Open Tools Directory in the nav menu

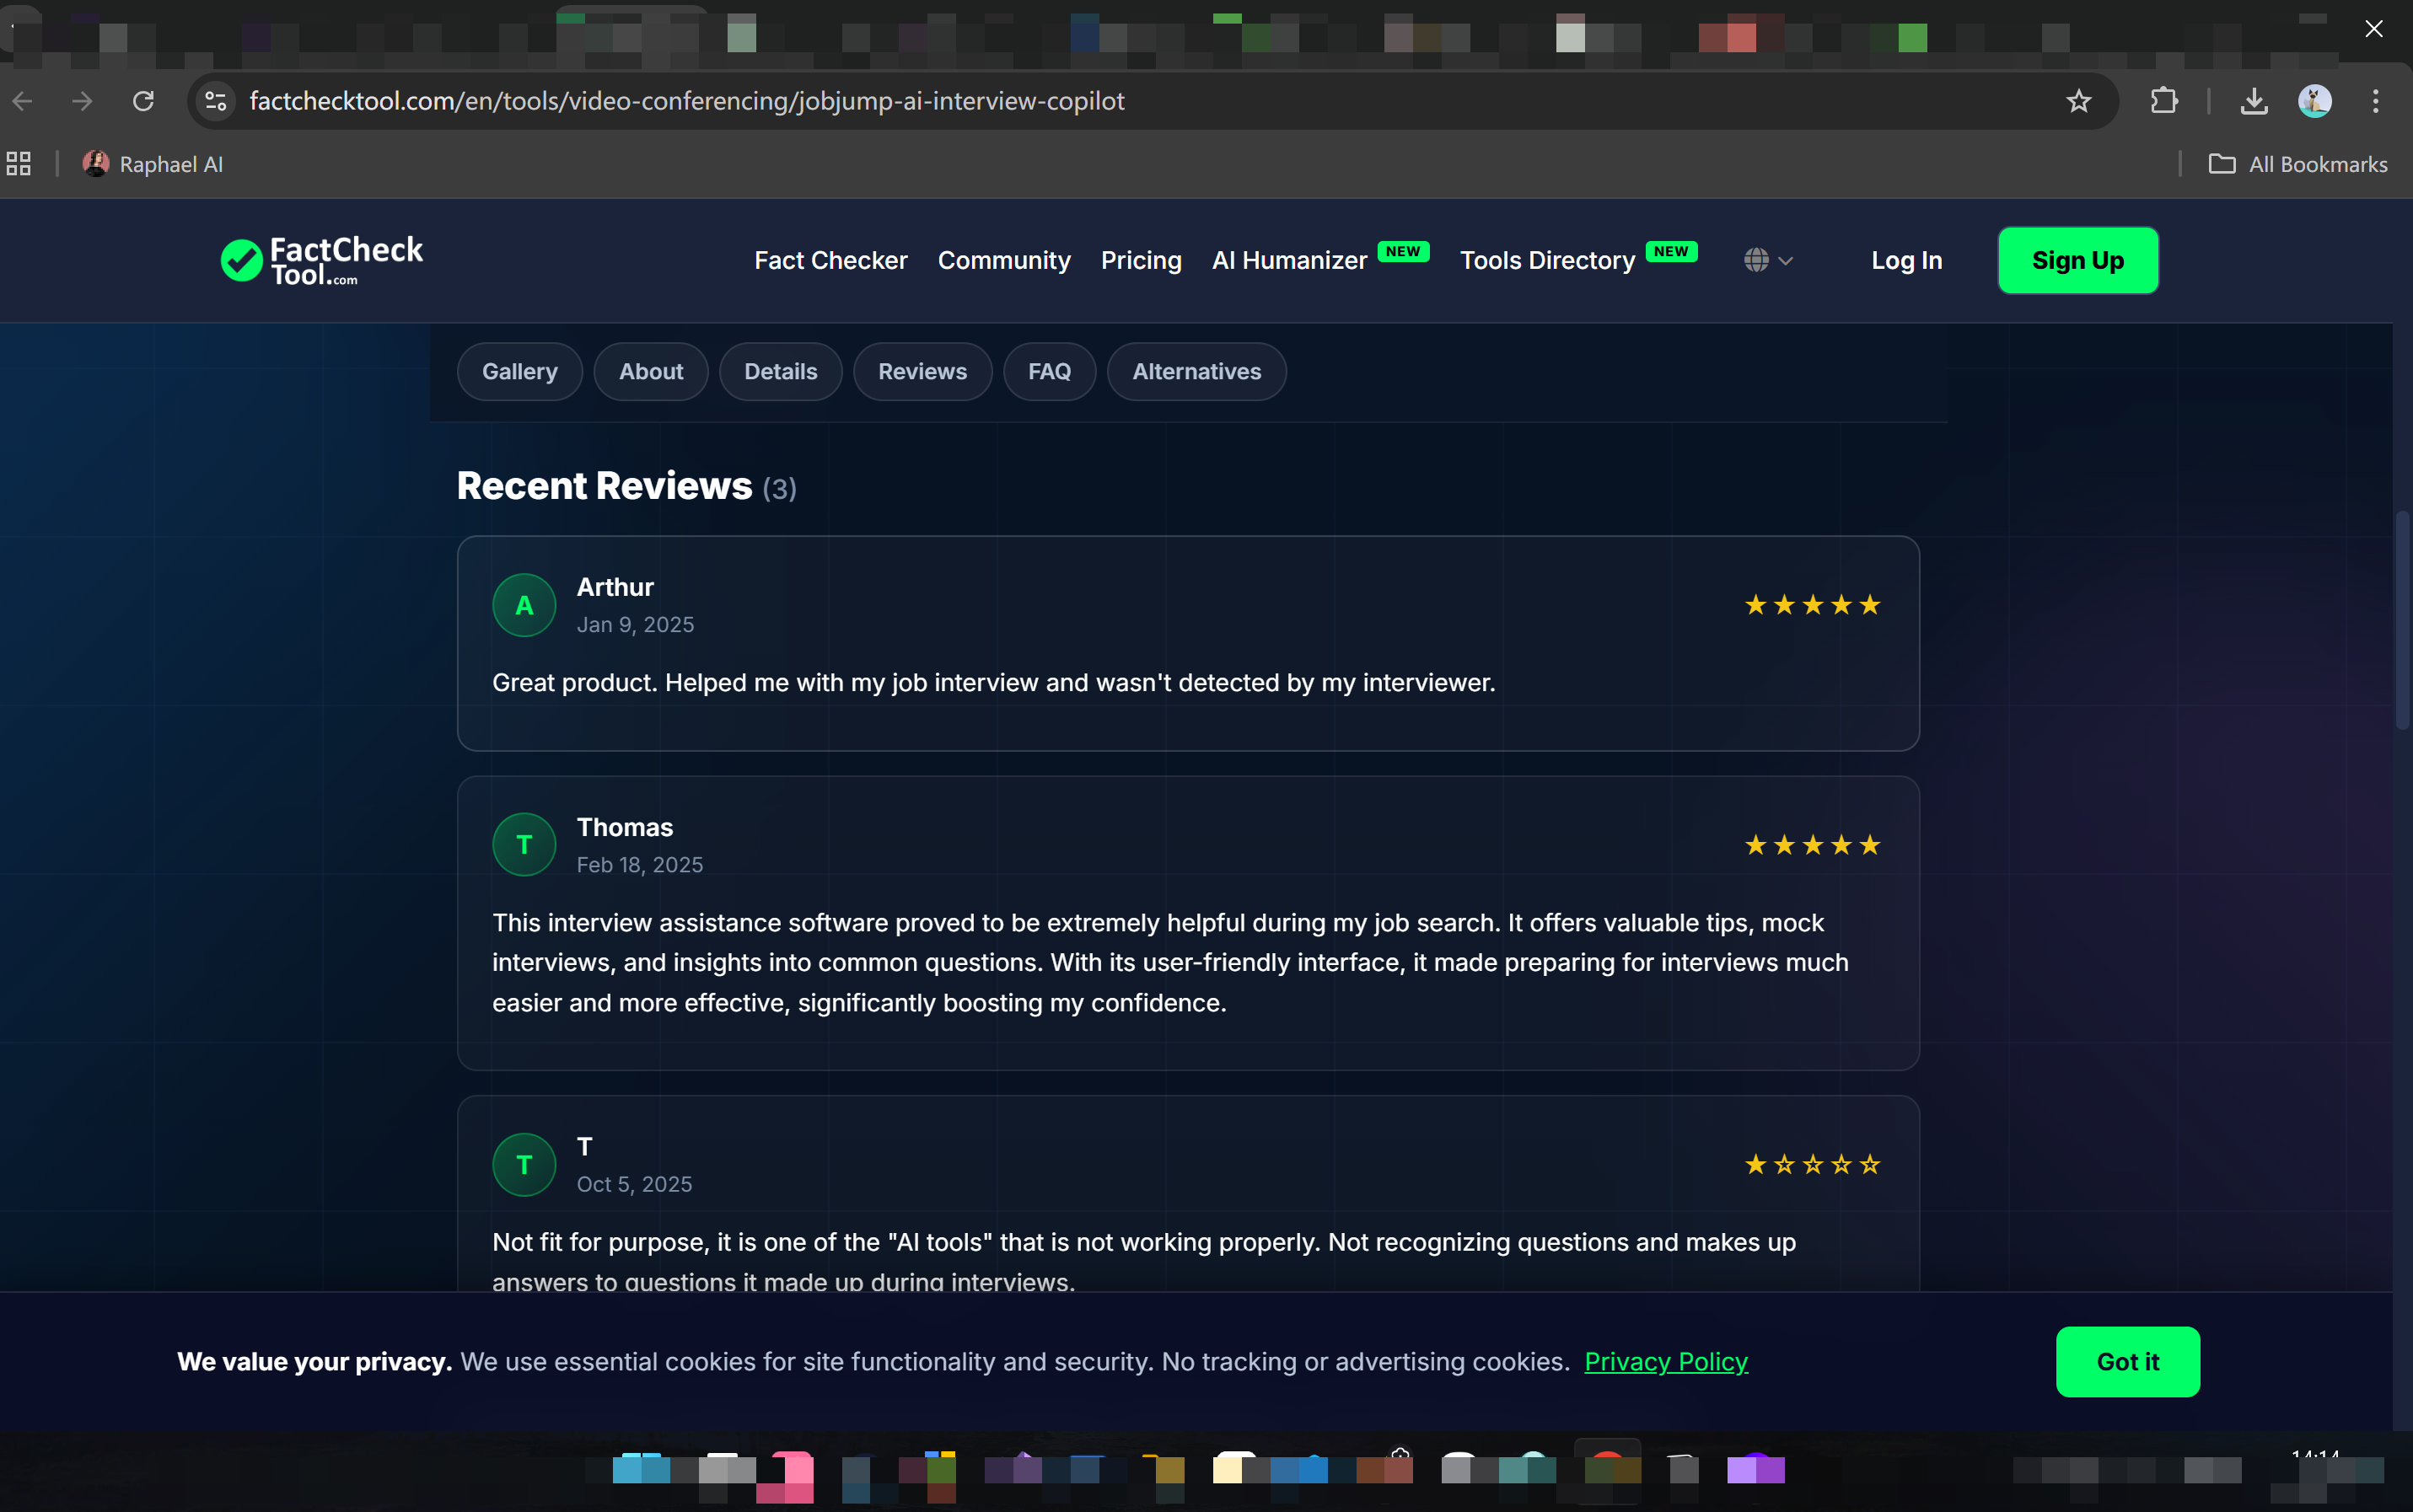[1546, 260]
